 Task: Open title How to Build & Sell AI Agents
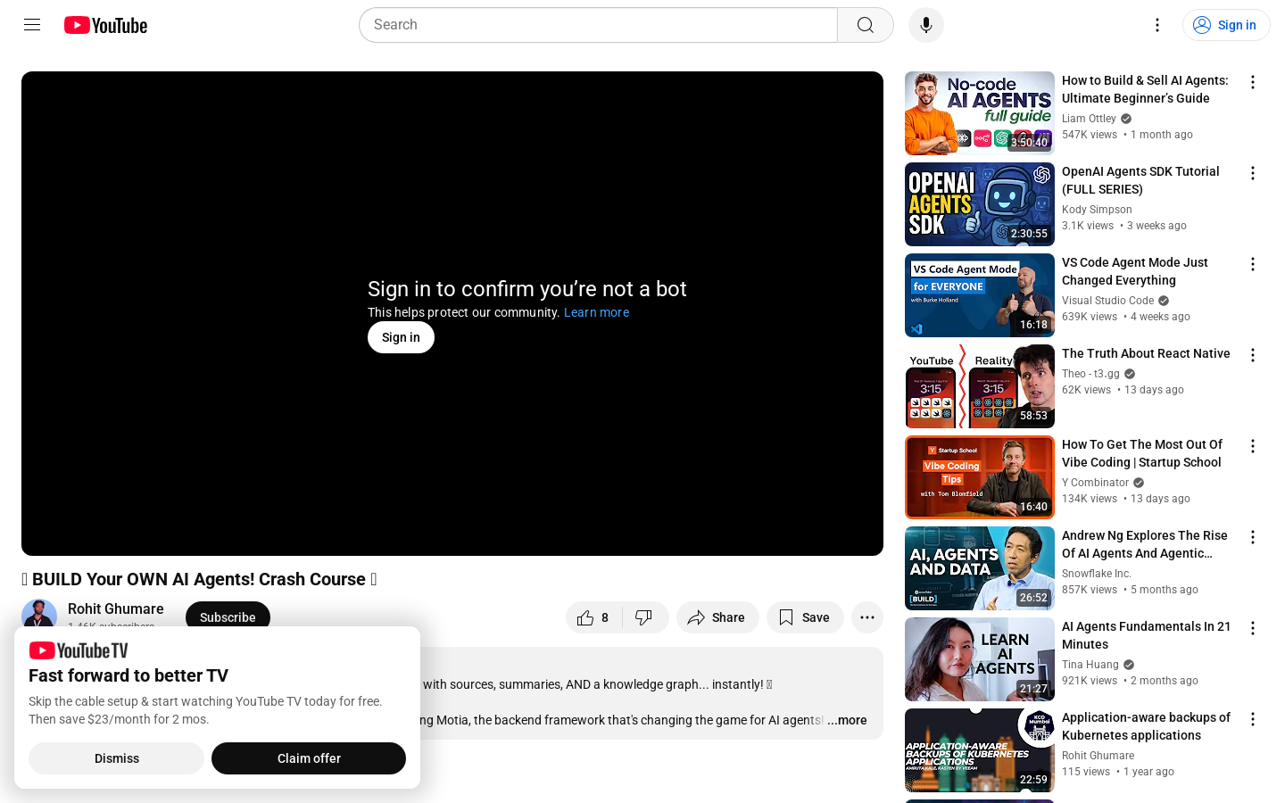1145,89
